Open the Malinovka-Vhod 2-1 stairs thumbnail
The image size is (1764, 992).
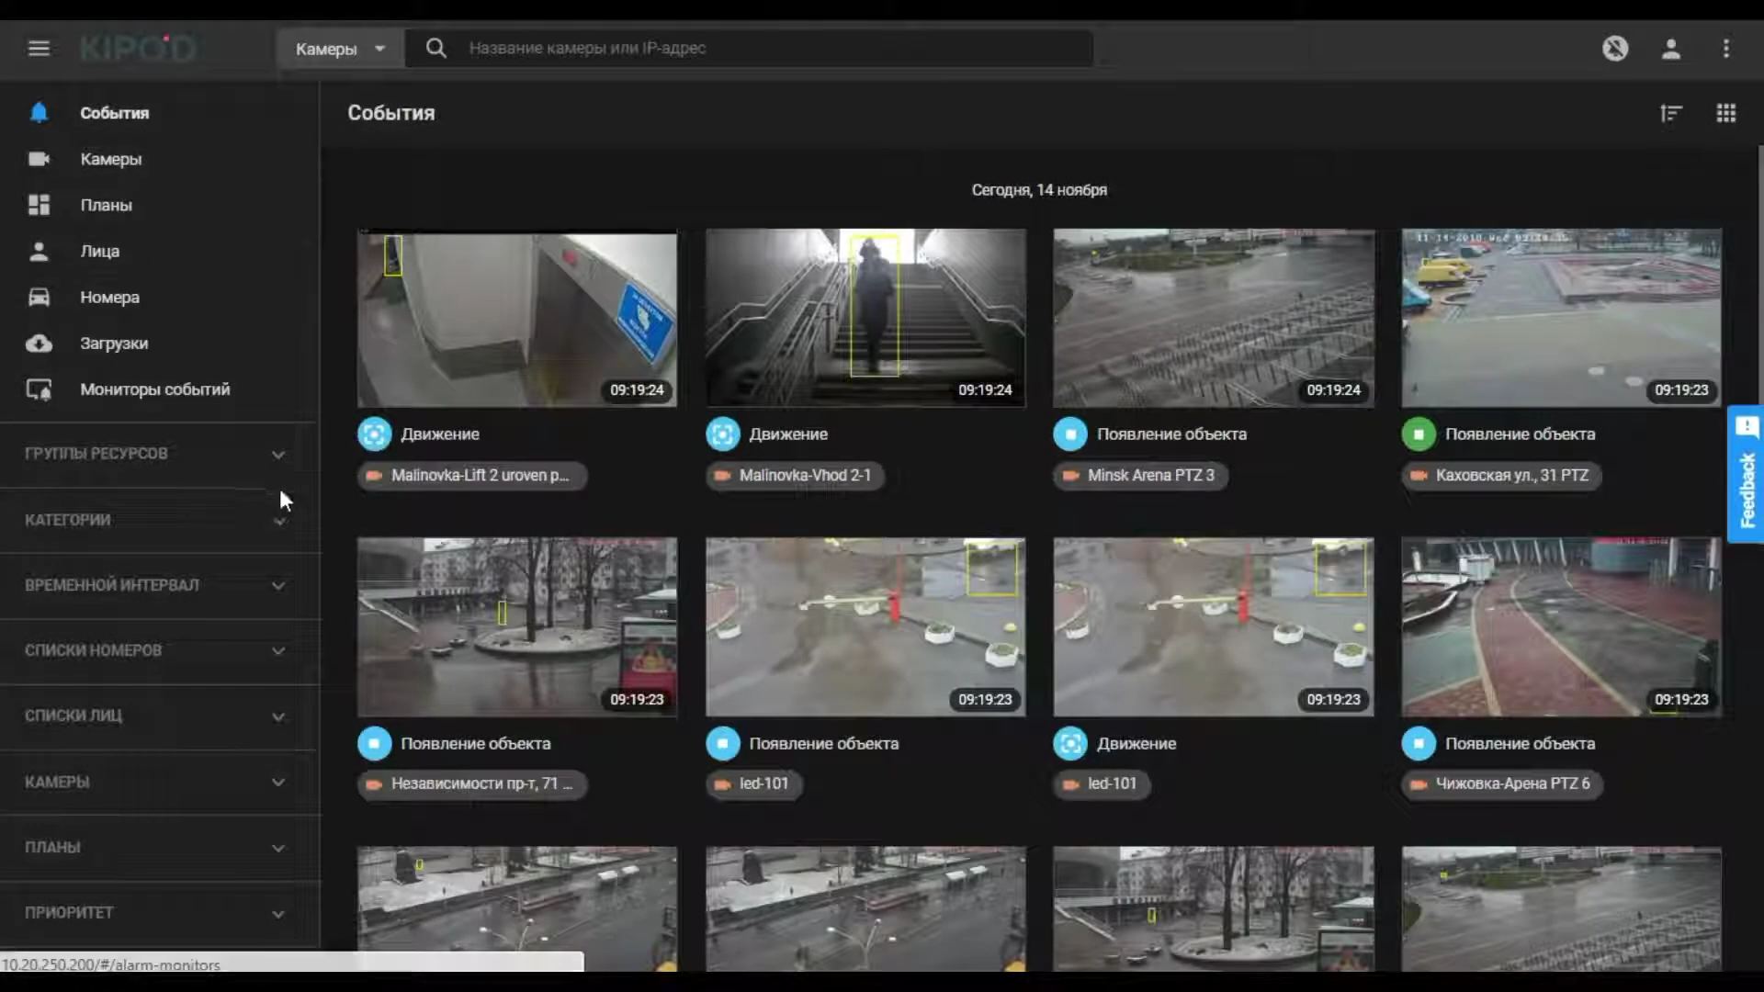(865, 318)
